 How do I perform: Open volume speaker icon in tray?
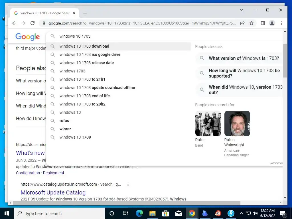[255, 213]
